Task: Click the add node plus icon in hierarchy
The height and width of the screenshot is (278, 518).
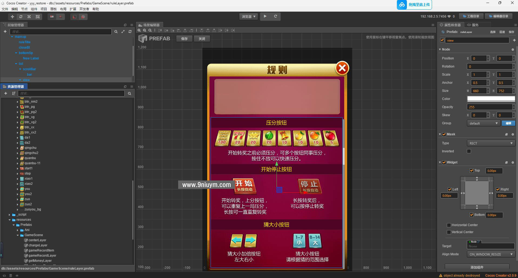Action: [x=5, y=32]
